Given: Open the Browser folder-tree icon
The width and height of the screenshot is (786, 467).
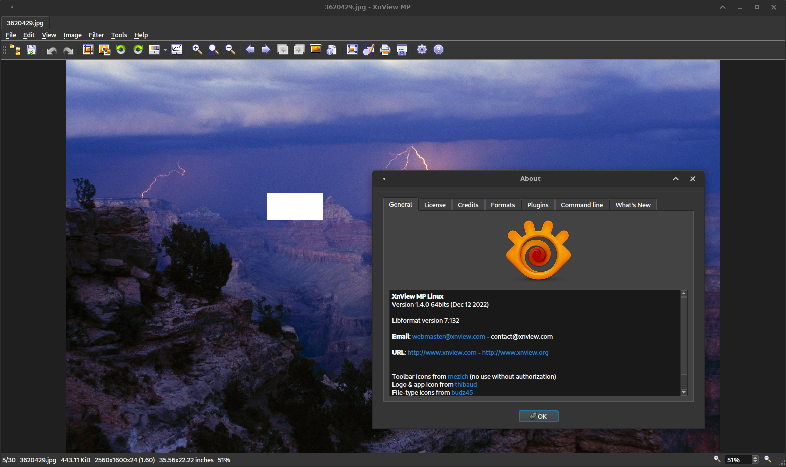Looking at the screenshot, I should (15, 49).
